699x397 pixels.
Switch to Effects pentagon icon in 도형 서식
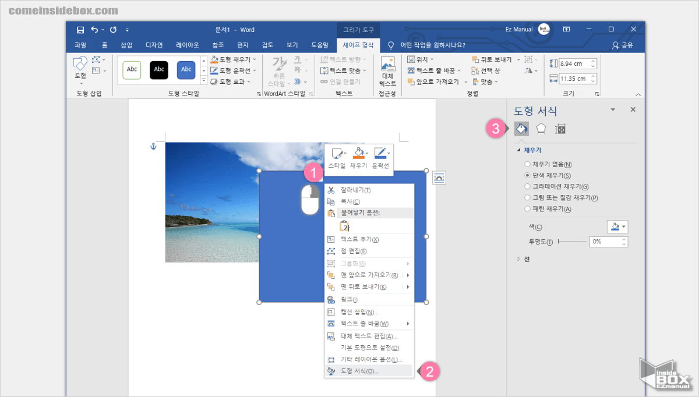pyautogui.click(x=541, y=128)
